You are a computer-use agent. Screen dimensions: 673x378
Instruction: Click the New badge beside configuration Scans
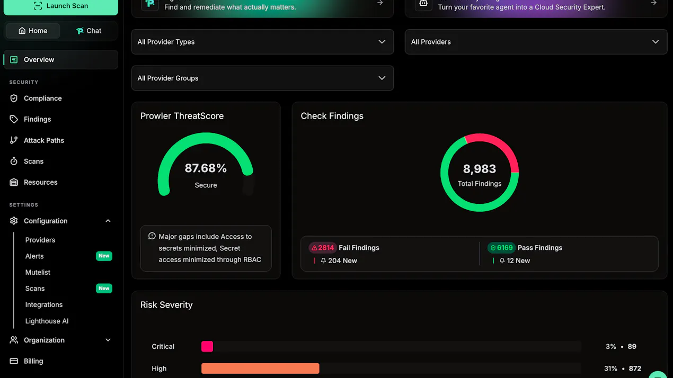[x=104, y=289]
